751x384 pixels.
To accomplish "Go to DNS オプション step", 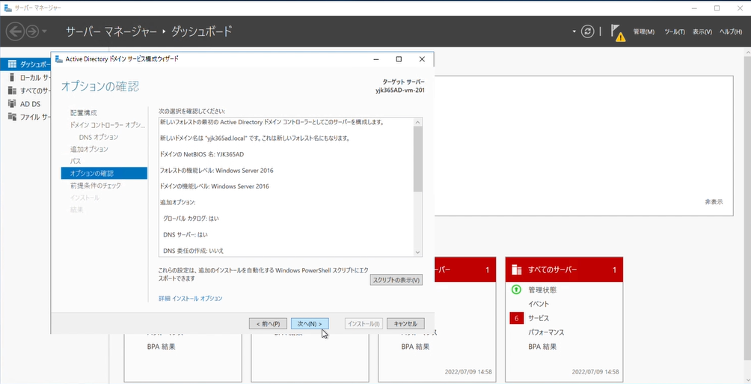I will 99,137.
